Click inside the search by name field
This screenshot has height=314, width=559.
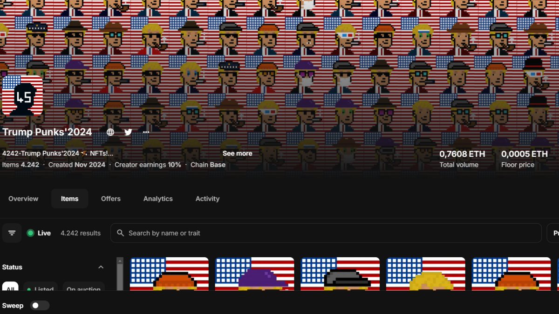point(233,233)
